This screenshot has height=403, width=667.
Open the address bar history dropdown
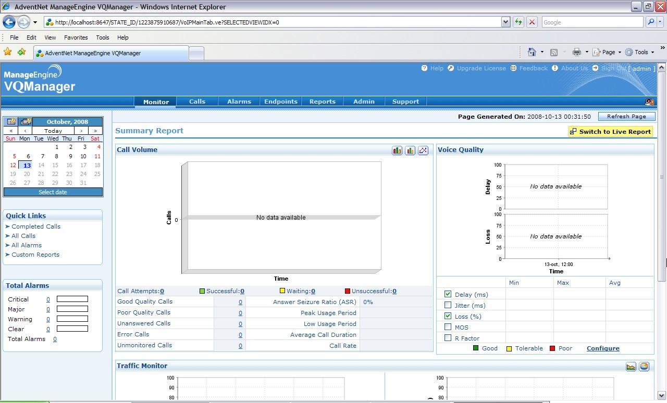505,22
